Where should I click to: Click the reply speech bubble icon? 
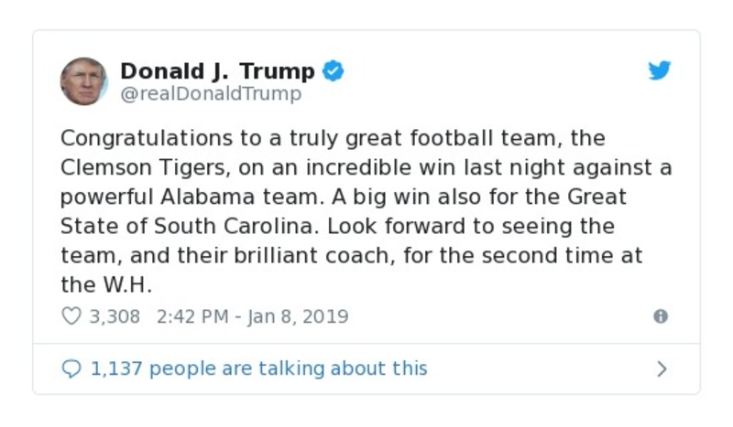(71, 368)
